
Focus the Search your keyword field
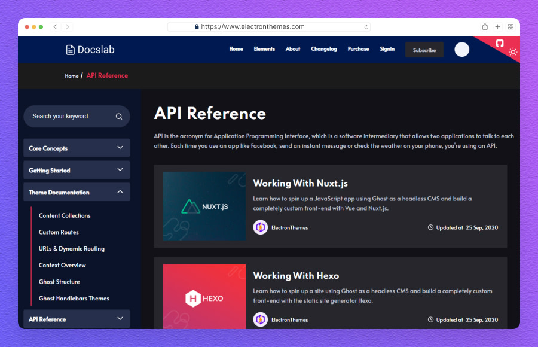(x=77, y=117)
